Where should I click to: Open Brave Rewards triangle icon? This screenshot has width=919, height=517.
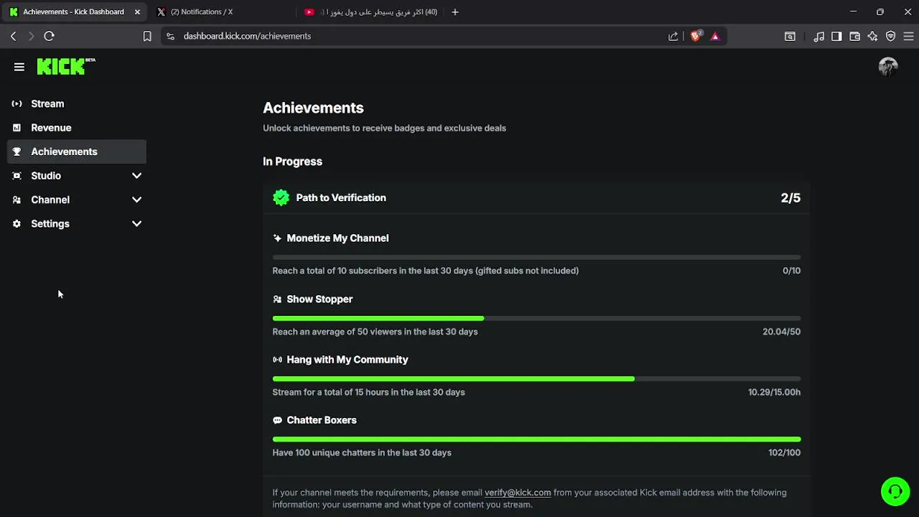click(x=715, y=36)
